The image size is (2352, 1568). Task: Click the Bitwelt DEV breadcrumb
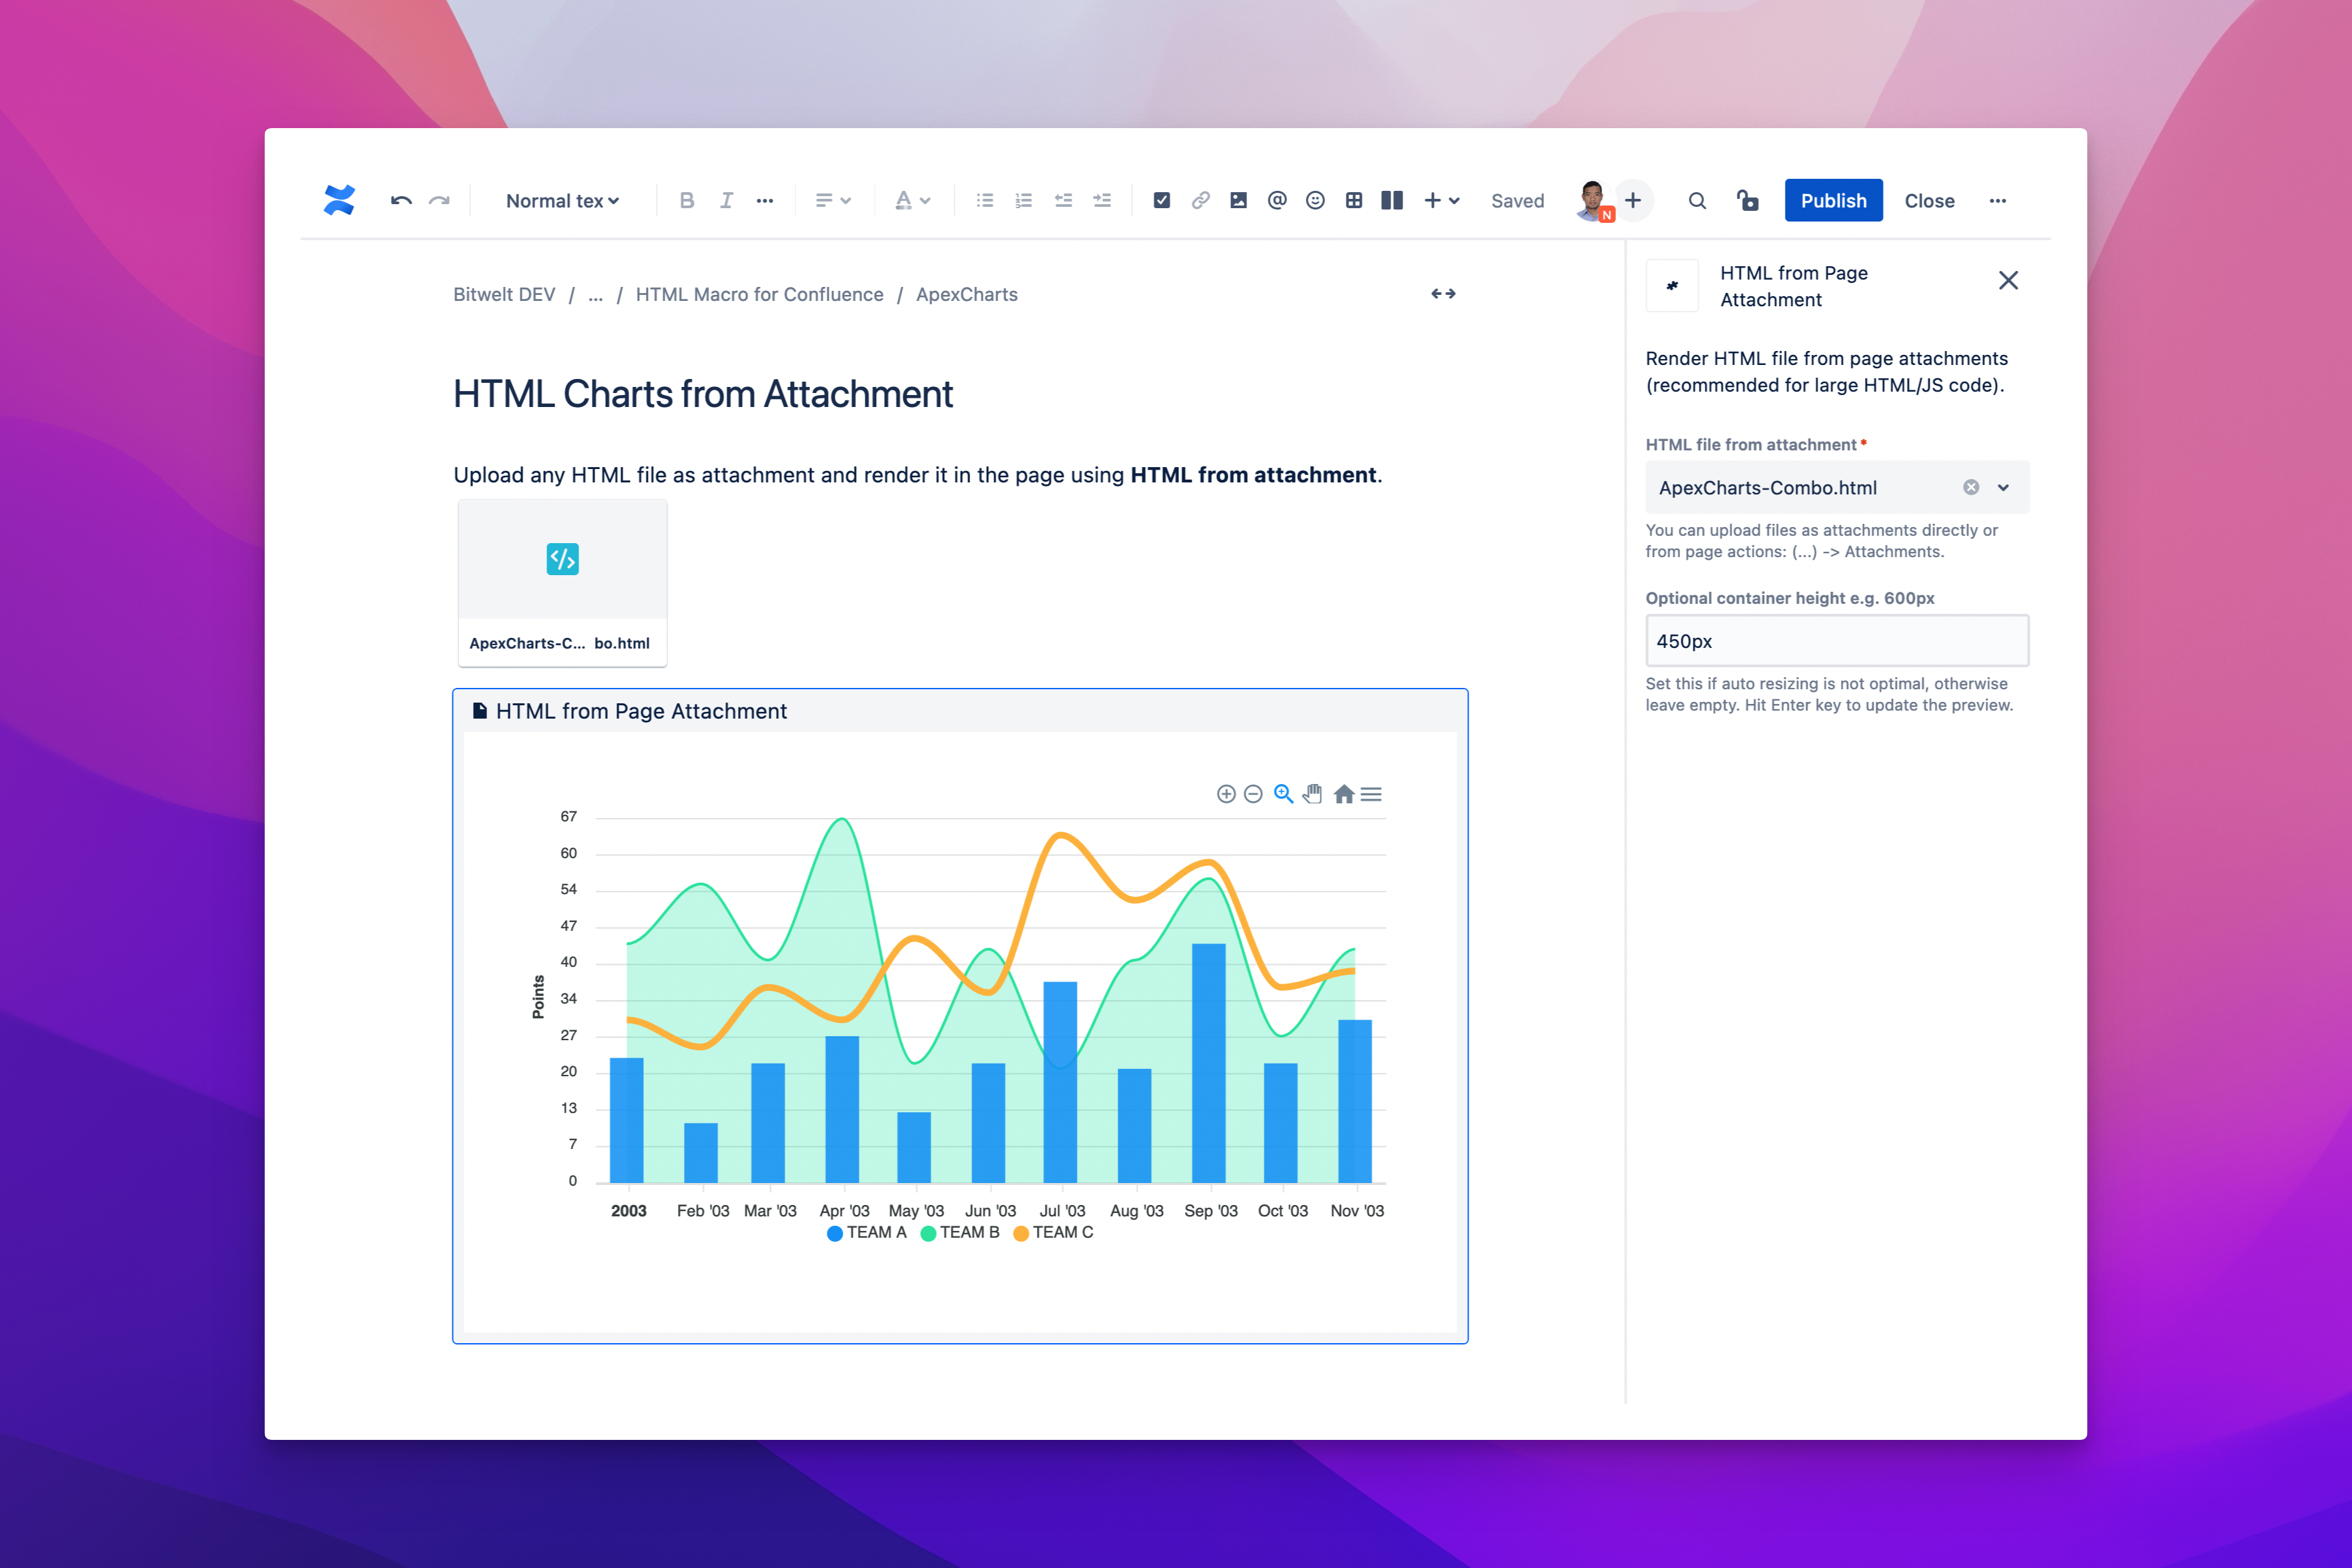504,295
